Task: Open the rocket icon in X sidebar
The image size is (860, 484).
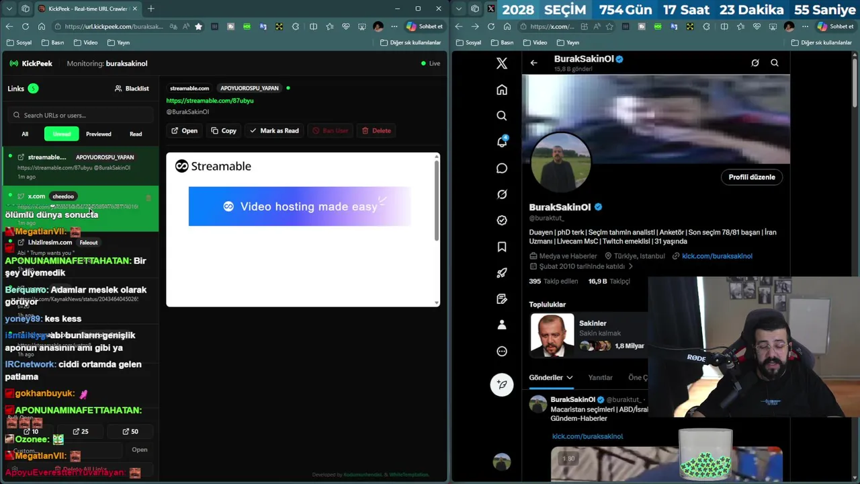Action: 501,273
